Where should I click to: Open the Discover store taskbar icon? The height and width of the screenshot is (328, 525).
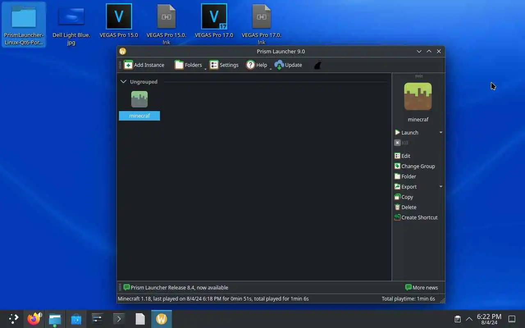(x=76, y=319)
